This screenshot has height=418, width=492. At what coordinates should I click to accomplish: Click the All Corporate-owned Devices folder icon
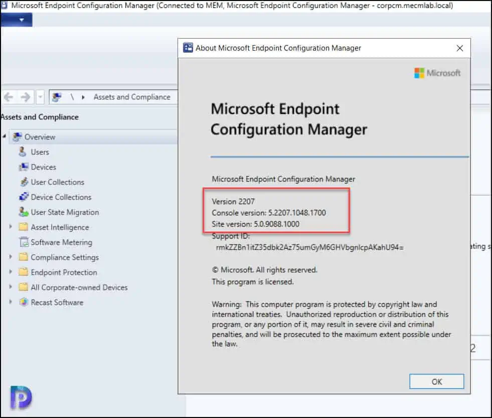[x=24, y=287]
